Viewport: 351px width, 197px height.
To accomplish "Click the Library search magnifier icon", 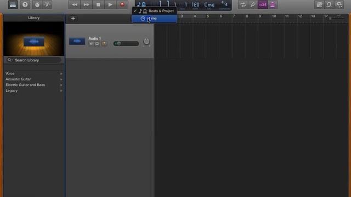I will pos(10,60).
